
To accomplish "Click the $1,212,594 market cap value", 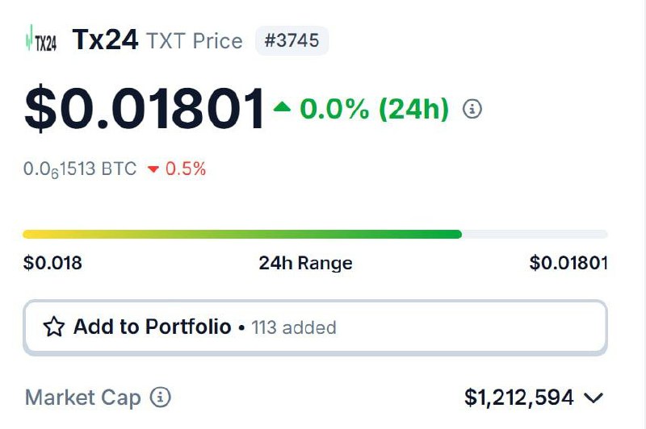I will [x=519, y=398].
